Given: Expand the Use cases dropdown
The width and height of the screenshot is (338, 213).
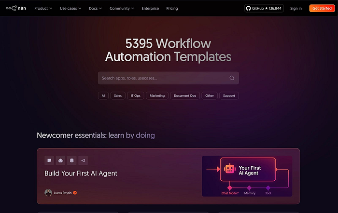Looking at the screenshot, I should (70, 8).
